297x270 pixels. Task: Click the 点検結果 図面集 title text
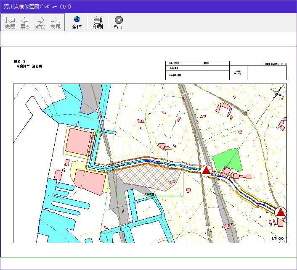[29, 66]
